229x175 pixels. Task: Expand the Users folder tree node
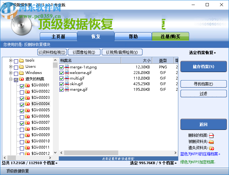click(x=11, y=67)
